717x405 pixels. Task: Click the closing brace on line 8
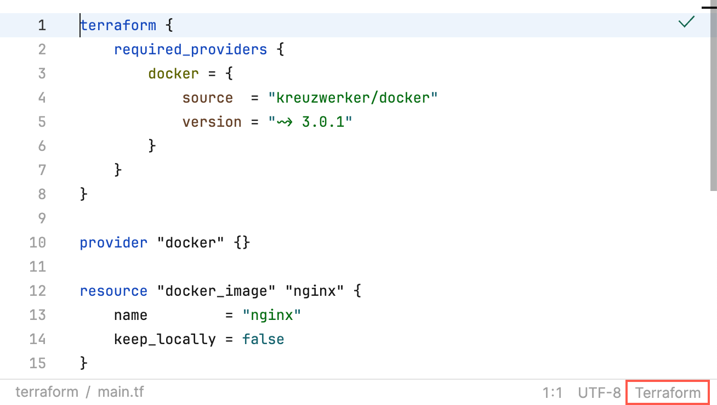click(82, 194)
